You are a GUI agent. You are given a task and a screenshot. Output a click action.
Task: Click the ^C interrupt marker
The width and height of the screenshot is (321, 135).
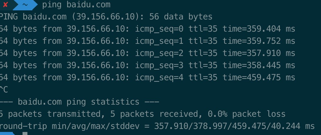coord(4,90)
